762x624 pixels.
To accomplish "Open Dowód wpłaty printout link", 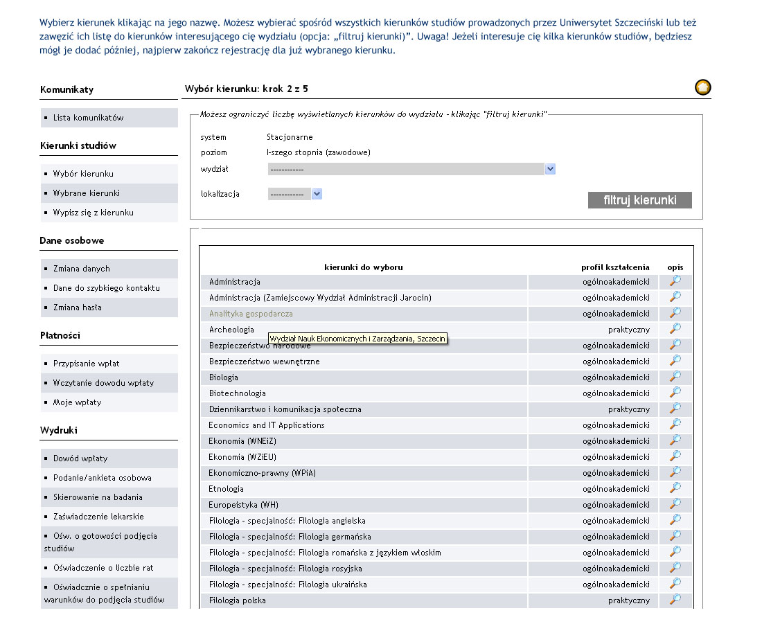I will (x=80, y=458).
